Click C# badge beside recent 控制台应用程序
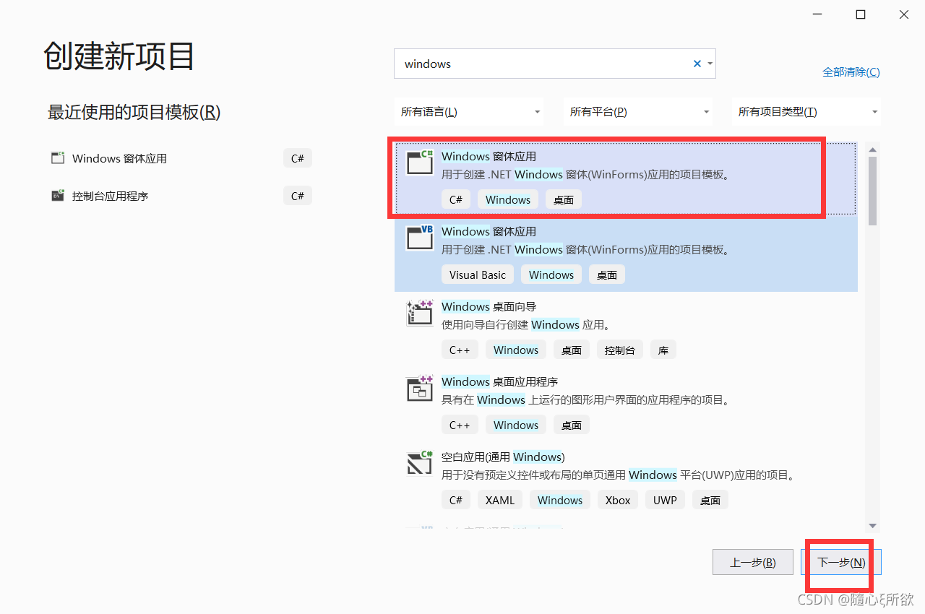This screenshot has height=614, width=925. pyautogui.click(x=298, y=196)
